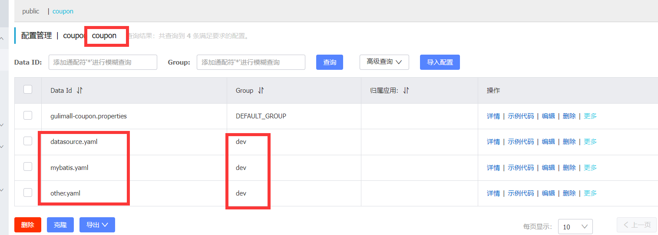Sort the table by Data Id column
658x235 pixels.
[79, 91]
